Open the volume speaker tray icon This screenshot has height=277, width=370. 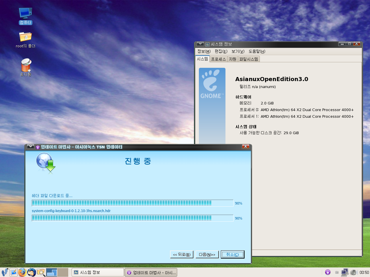354,272
